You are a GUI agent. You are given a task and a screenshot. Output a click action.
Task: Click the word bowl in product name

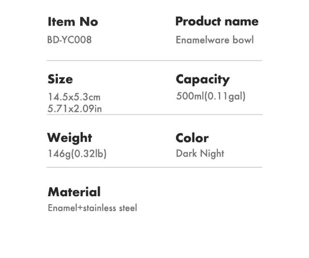(243, 40)
